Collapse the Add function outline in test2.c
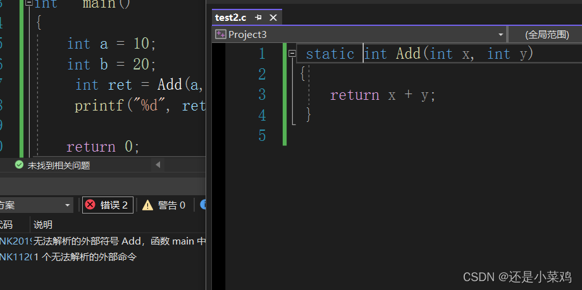582x290 pixels. 292,54
